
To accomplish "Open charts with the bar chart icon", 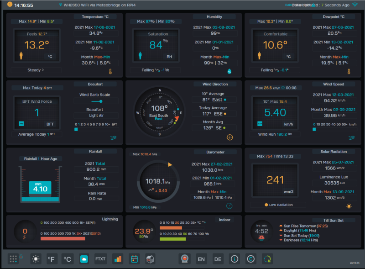I will (x=118, y=259).
